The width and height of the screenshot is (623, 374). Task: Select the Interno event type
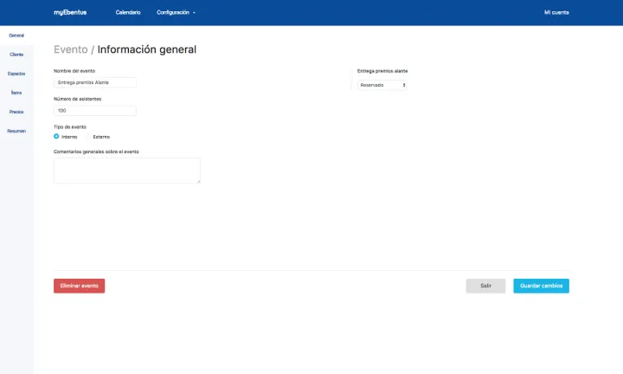57,137
